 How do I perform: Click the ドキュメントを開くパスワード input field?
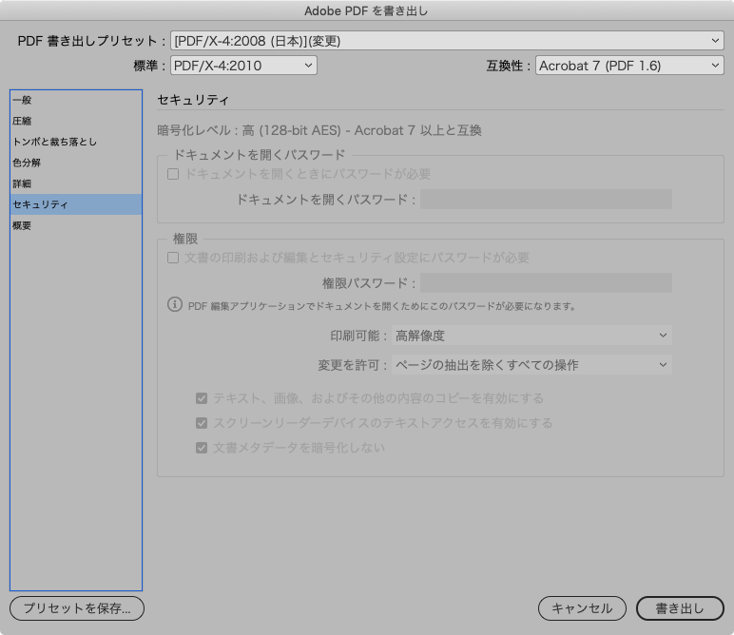coord(546,200)
